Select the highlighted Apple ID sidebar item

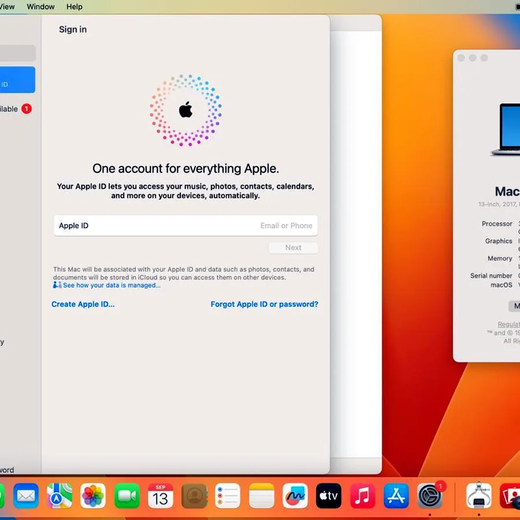coord(17,80)
